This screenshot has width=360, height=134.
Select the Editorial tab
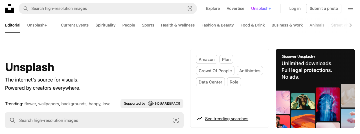click(x=13, y=25)
